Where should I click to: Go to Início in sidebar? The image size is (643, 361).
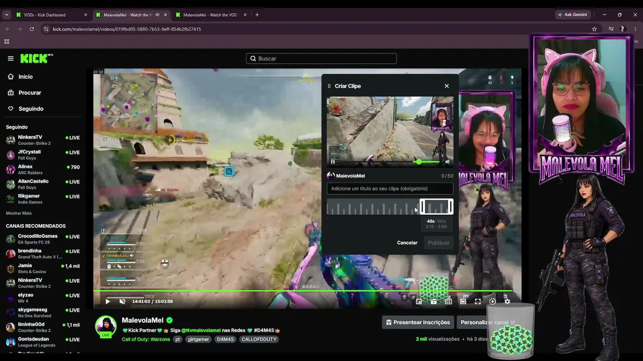pyautogui.click(x=26, y=77)
